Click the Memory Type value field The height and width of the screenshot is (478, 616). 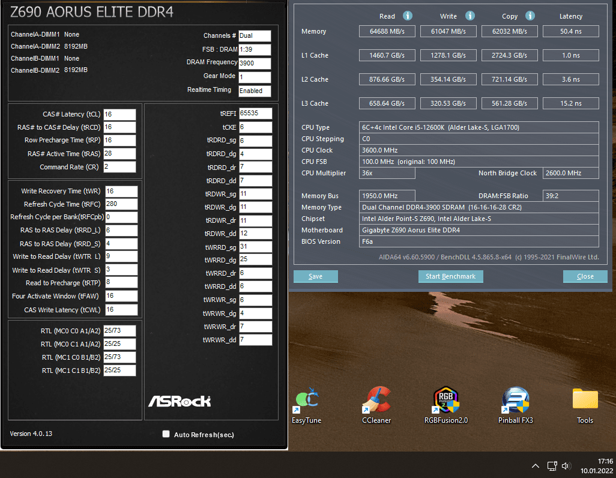(x=479, y=207)
